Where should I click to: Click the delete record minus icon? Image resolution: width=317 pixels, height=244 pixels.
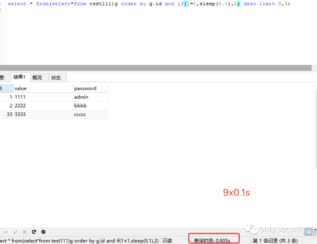(x=6, y=232)
